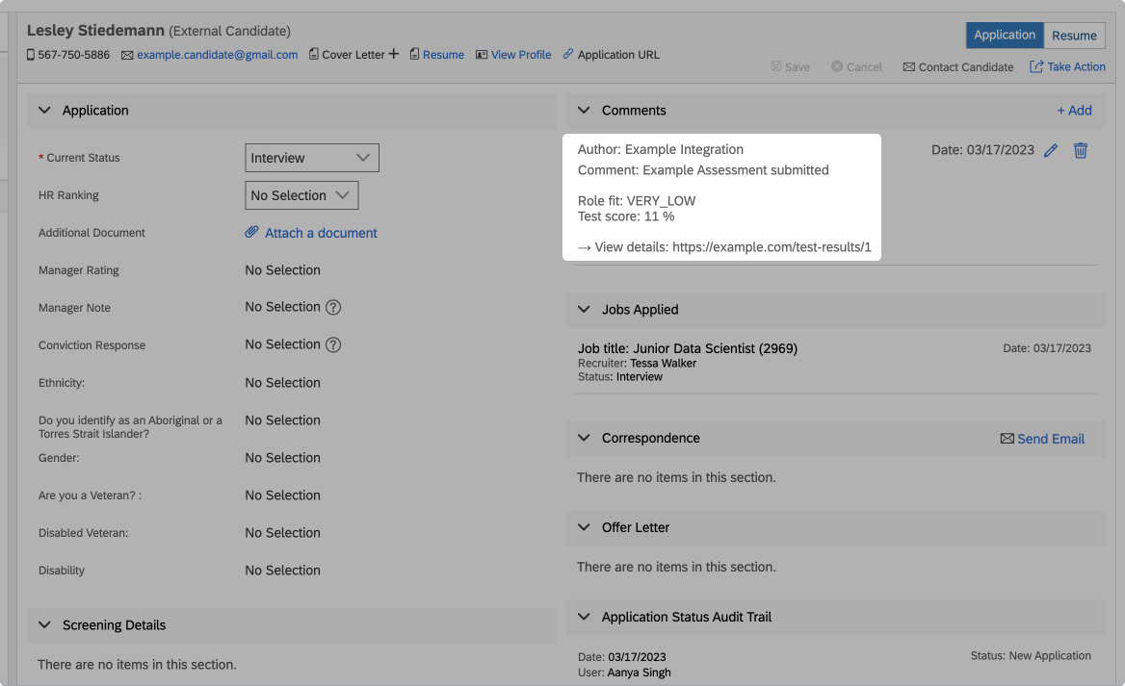Collapse the Comments section
1125x686 pixels.
(584, 110)
